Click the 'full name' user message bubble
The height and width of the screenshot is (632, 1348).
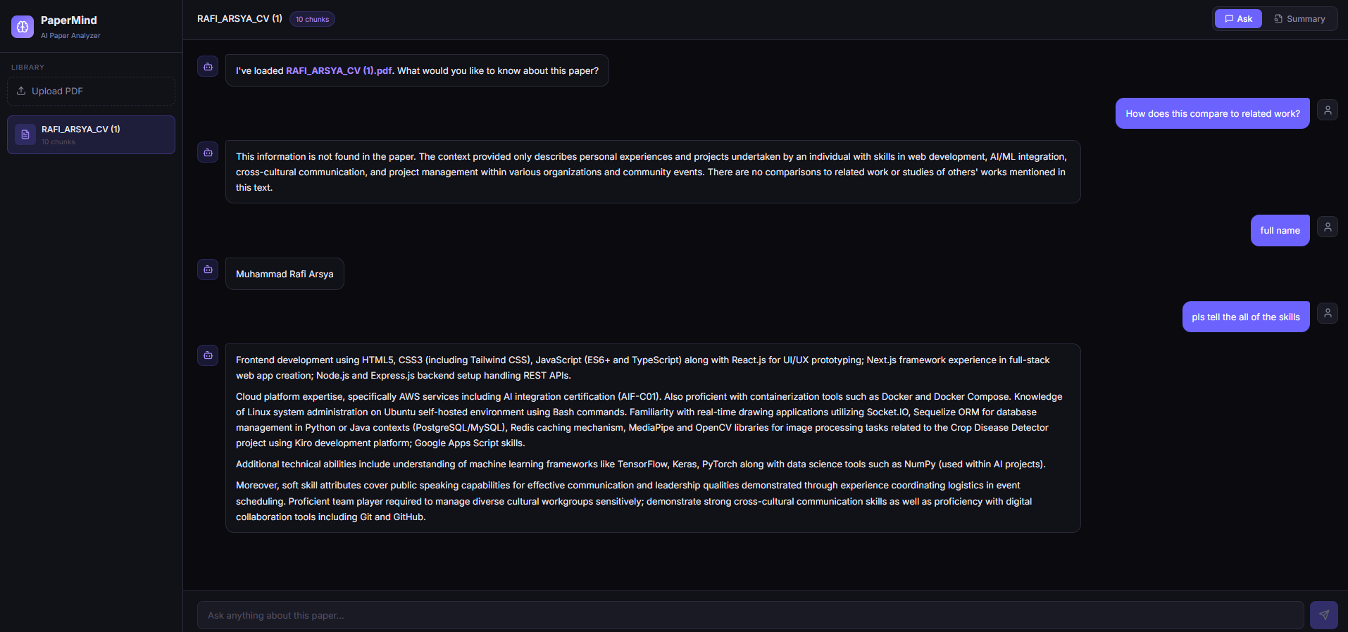coord(1280,230)
